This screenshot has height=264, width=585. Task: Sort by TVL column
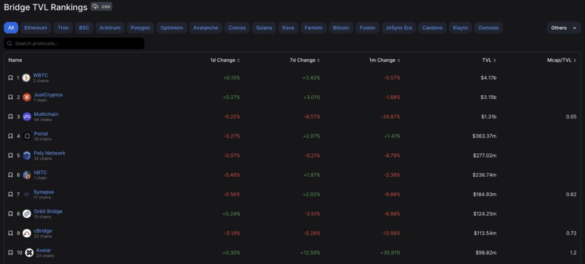(489, 60)
